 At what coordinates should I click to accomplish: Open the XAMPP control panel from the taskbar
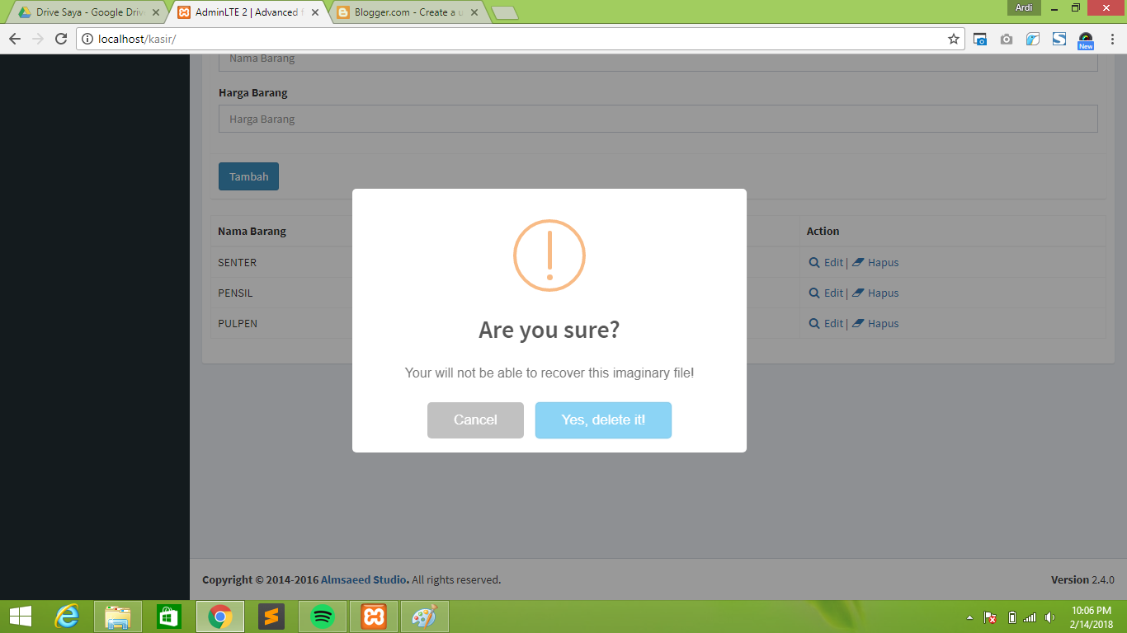coord(372,616)
